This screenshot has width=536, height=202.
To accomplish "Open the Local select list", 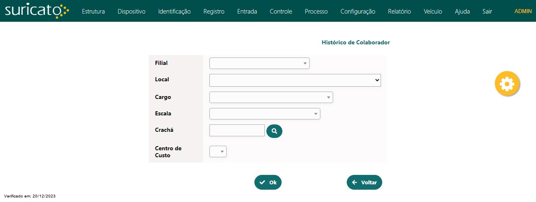I will (x=295, y=80).
